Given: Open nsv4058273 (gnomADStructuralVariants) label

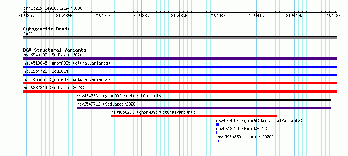Looking at the screenshot, I should click(x=154, y=112).
